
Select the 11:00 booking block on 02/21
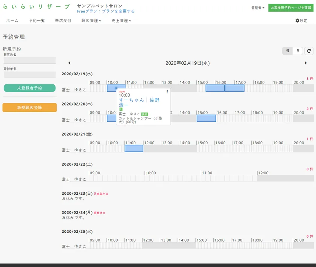coord(134,148)
